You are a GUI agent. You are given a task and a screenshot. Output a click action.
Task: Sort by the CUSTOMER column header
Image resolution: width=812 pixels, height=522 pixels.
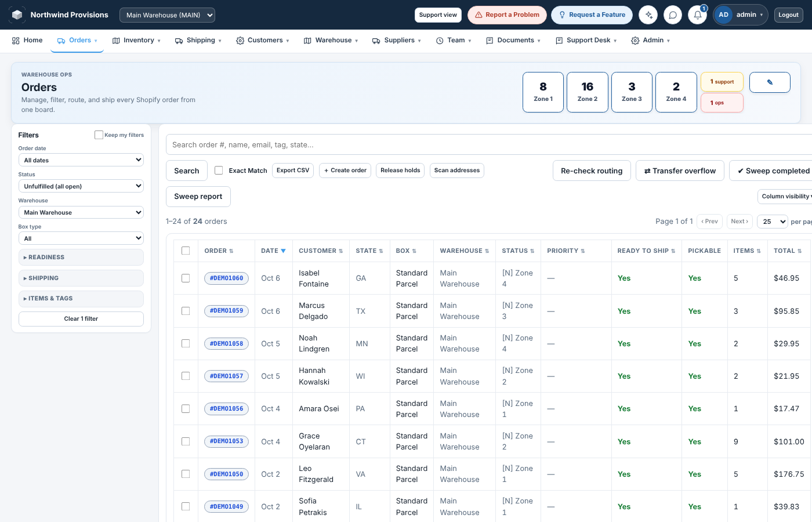click(321, 251)
